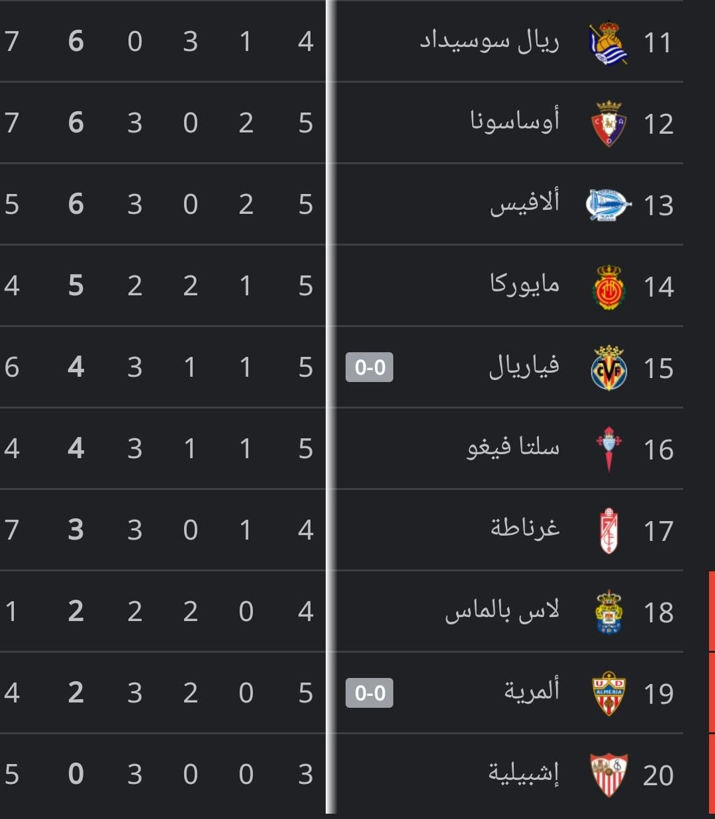Select team name إشبيلية
715x819 pixels.
point(524,773)
